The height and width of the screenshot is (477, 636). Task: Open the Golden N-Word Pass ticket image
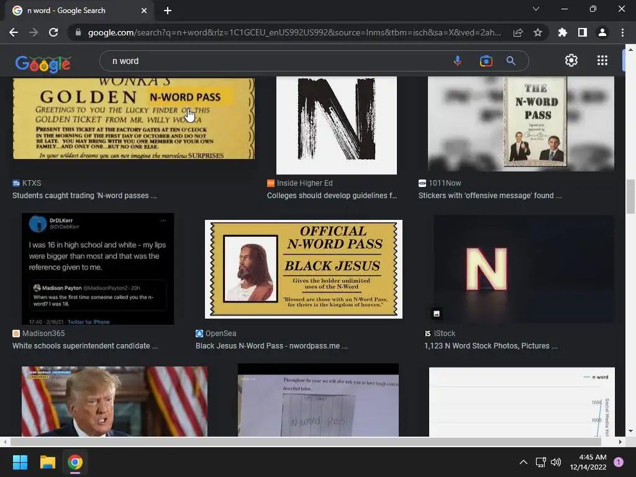[x=134, y=118]
